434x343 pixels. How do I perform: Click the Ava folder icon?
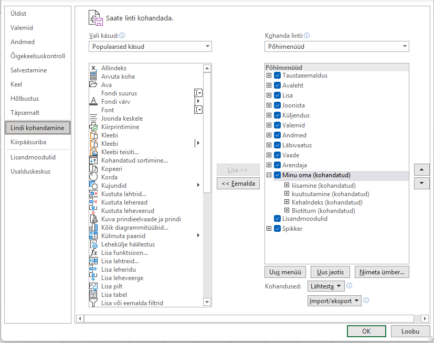click(93, 85)
